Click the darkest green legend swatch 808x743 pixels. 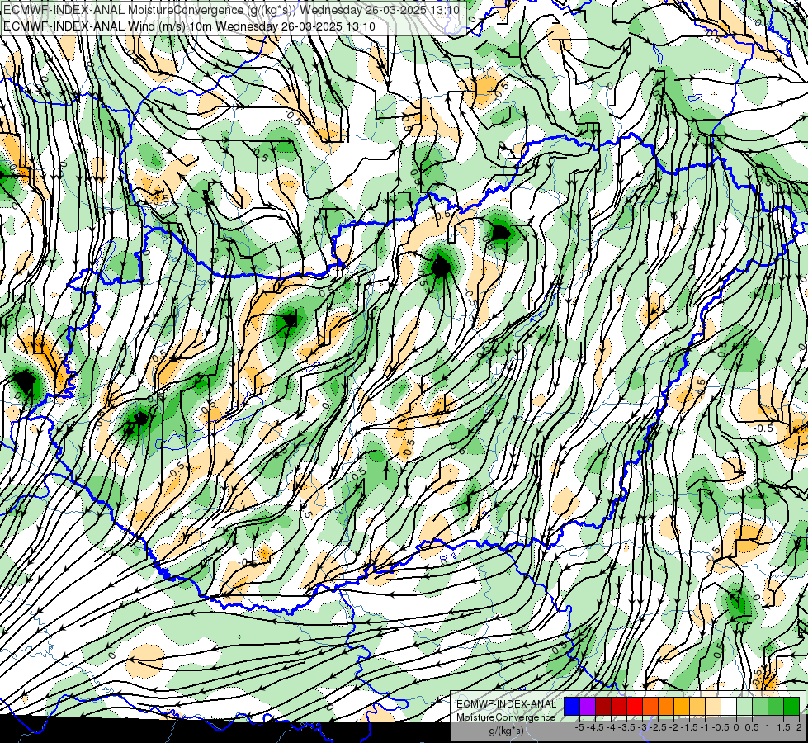tap(791, 707)
